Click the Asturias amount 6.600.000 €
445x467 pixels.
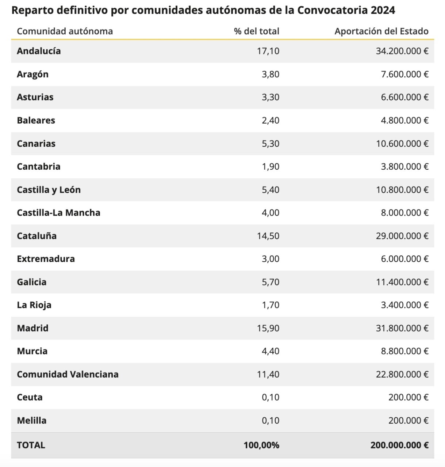point(404,97)
